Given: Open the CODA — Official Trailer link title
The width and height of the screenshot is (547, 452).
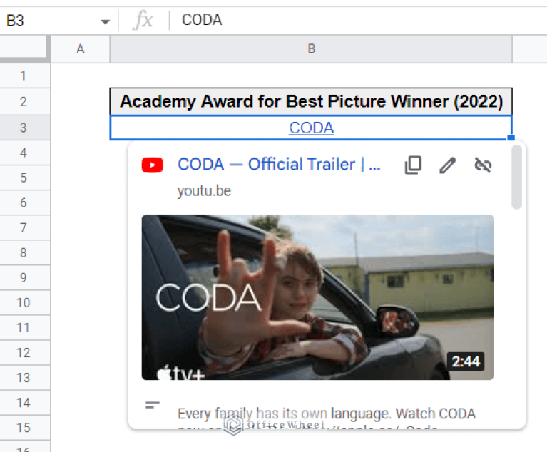Looking at the screenshot, I should 279,164.
